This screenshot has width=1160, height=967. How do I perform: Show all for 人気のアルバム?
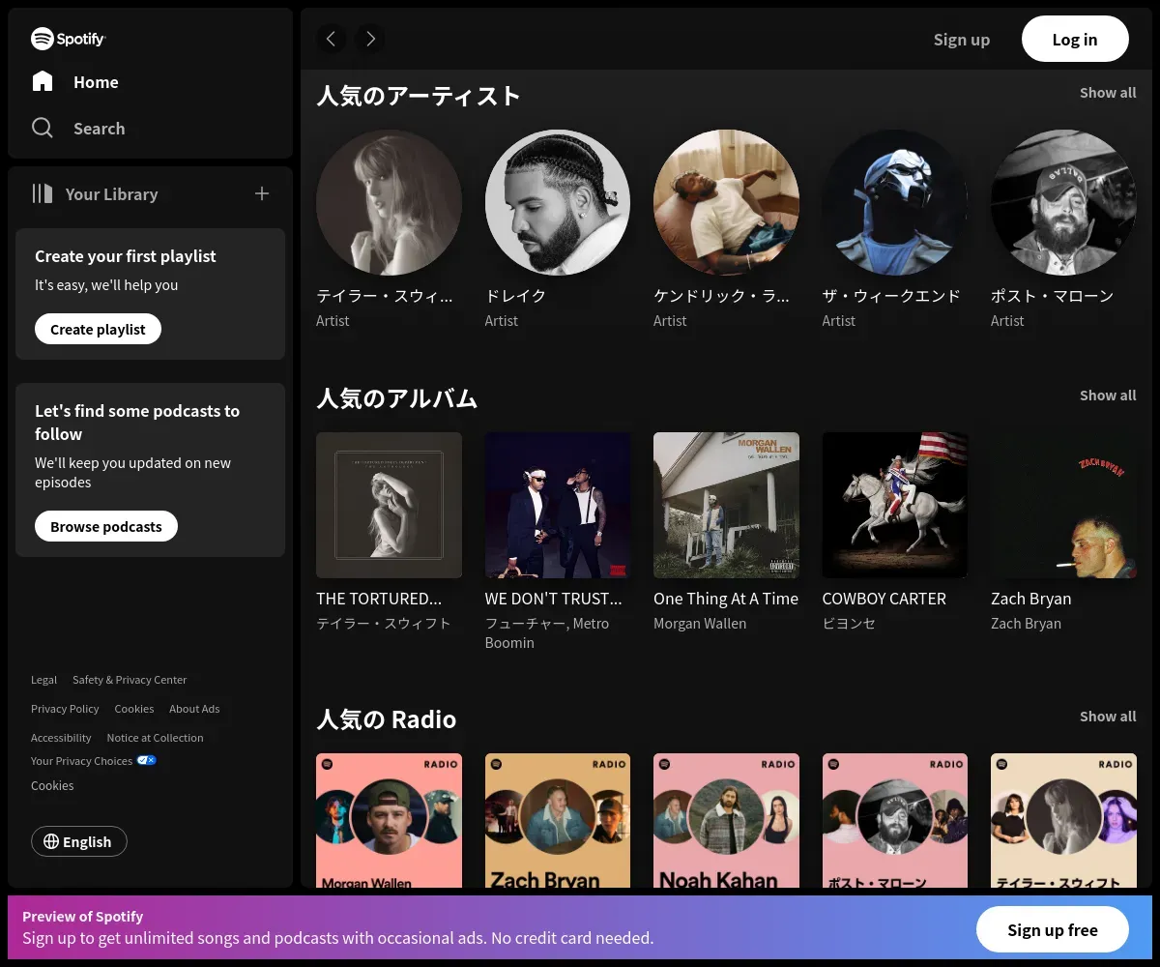[1108, 396]
